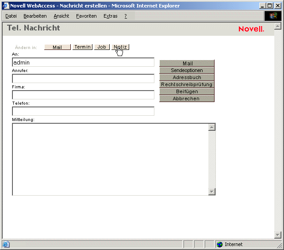Change item type to Mail
284x250 pixels.
click(x=58, y=47)
